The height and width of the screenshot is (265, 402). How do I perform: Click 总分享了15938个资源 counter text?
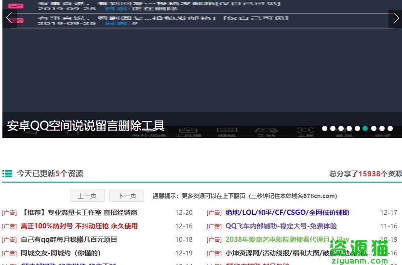365,174
